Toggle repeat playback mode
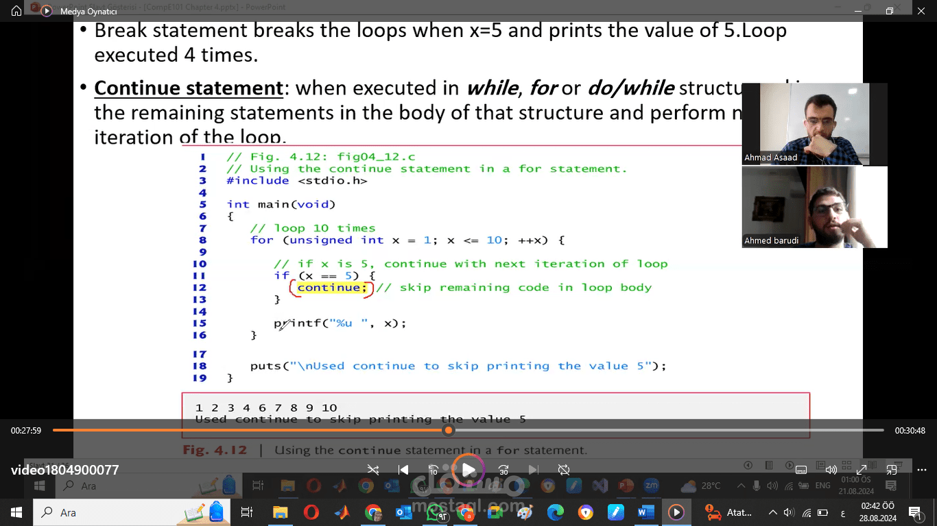The image size is (937, 526). pyautogui.click(x=564, y=470)
